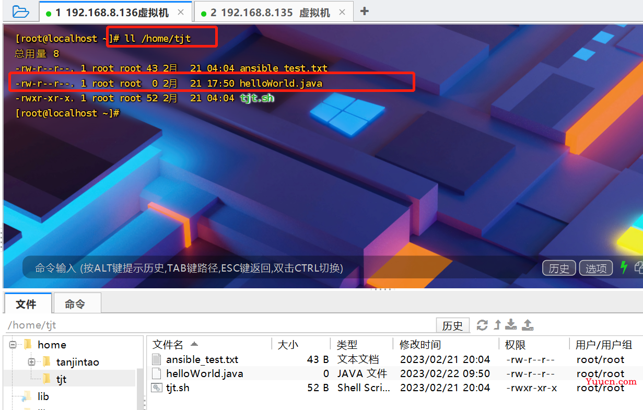Click 2023/02/22 09:50 modified time cell

pos(445,373)
